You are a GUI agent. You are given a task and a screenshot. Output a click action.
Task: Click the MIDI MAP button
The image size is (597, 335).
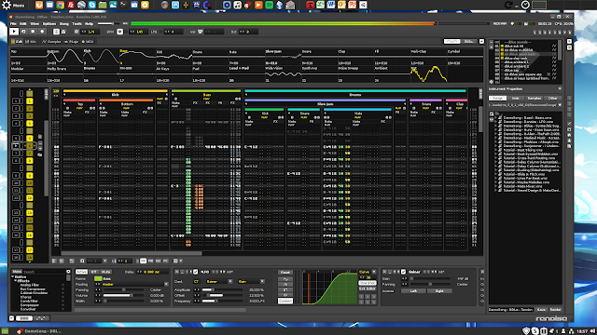coord(500,23)
